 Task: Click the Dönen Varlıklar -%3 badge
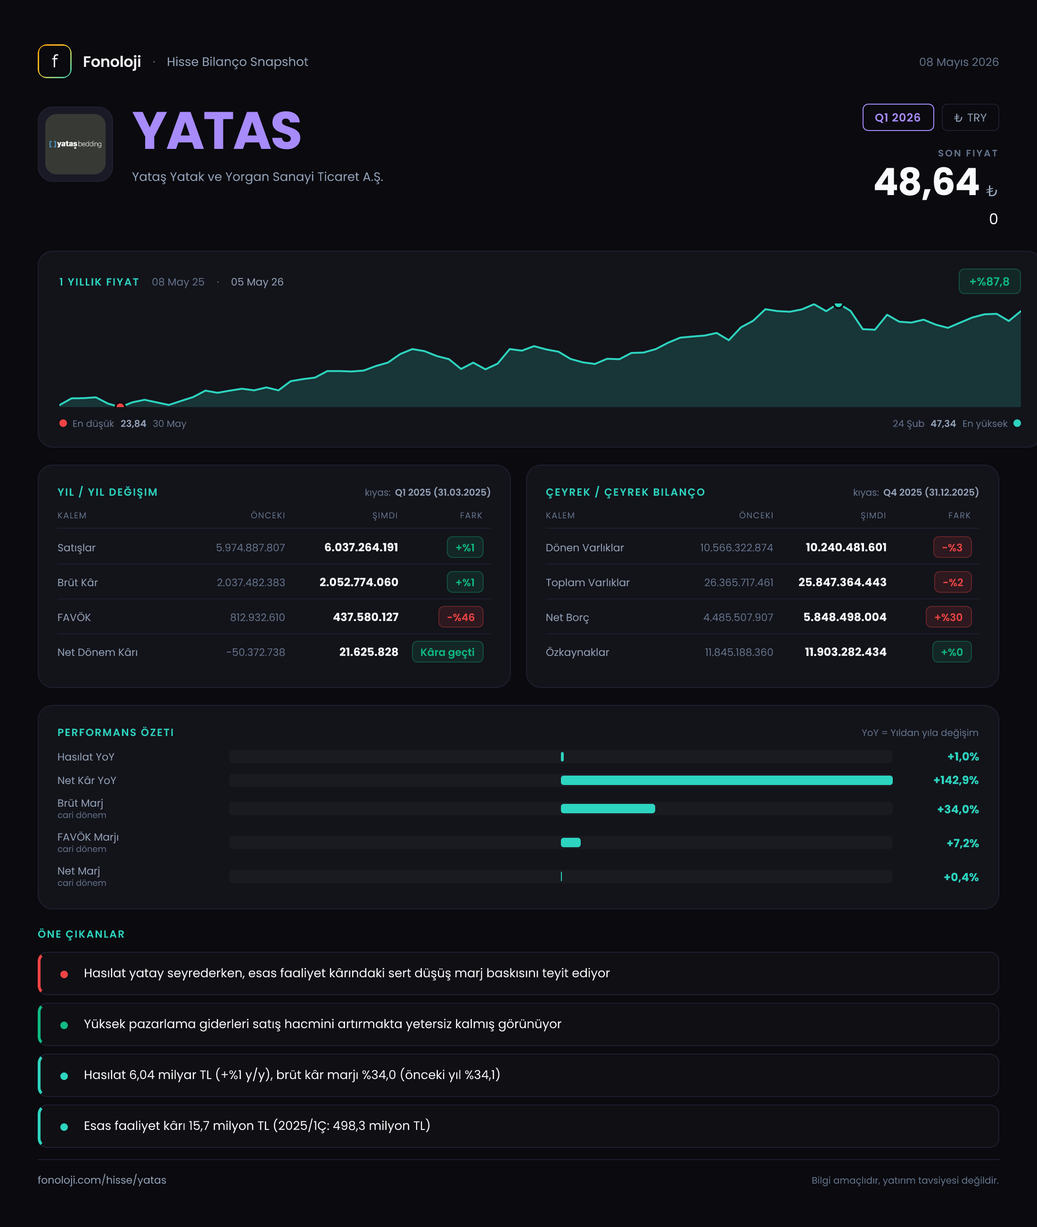pyautogui.click(x=952, y=547)
